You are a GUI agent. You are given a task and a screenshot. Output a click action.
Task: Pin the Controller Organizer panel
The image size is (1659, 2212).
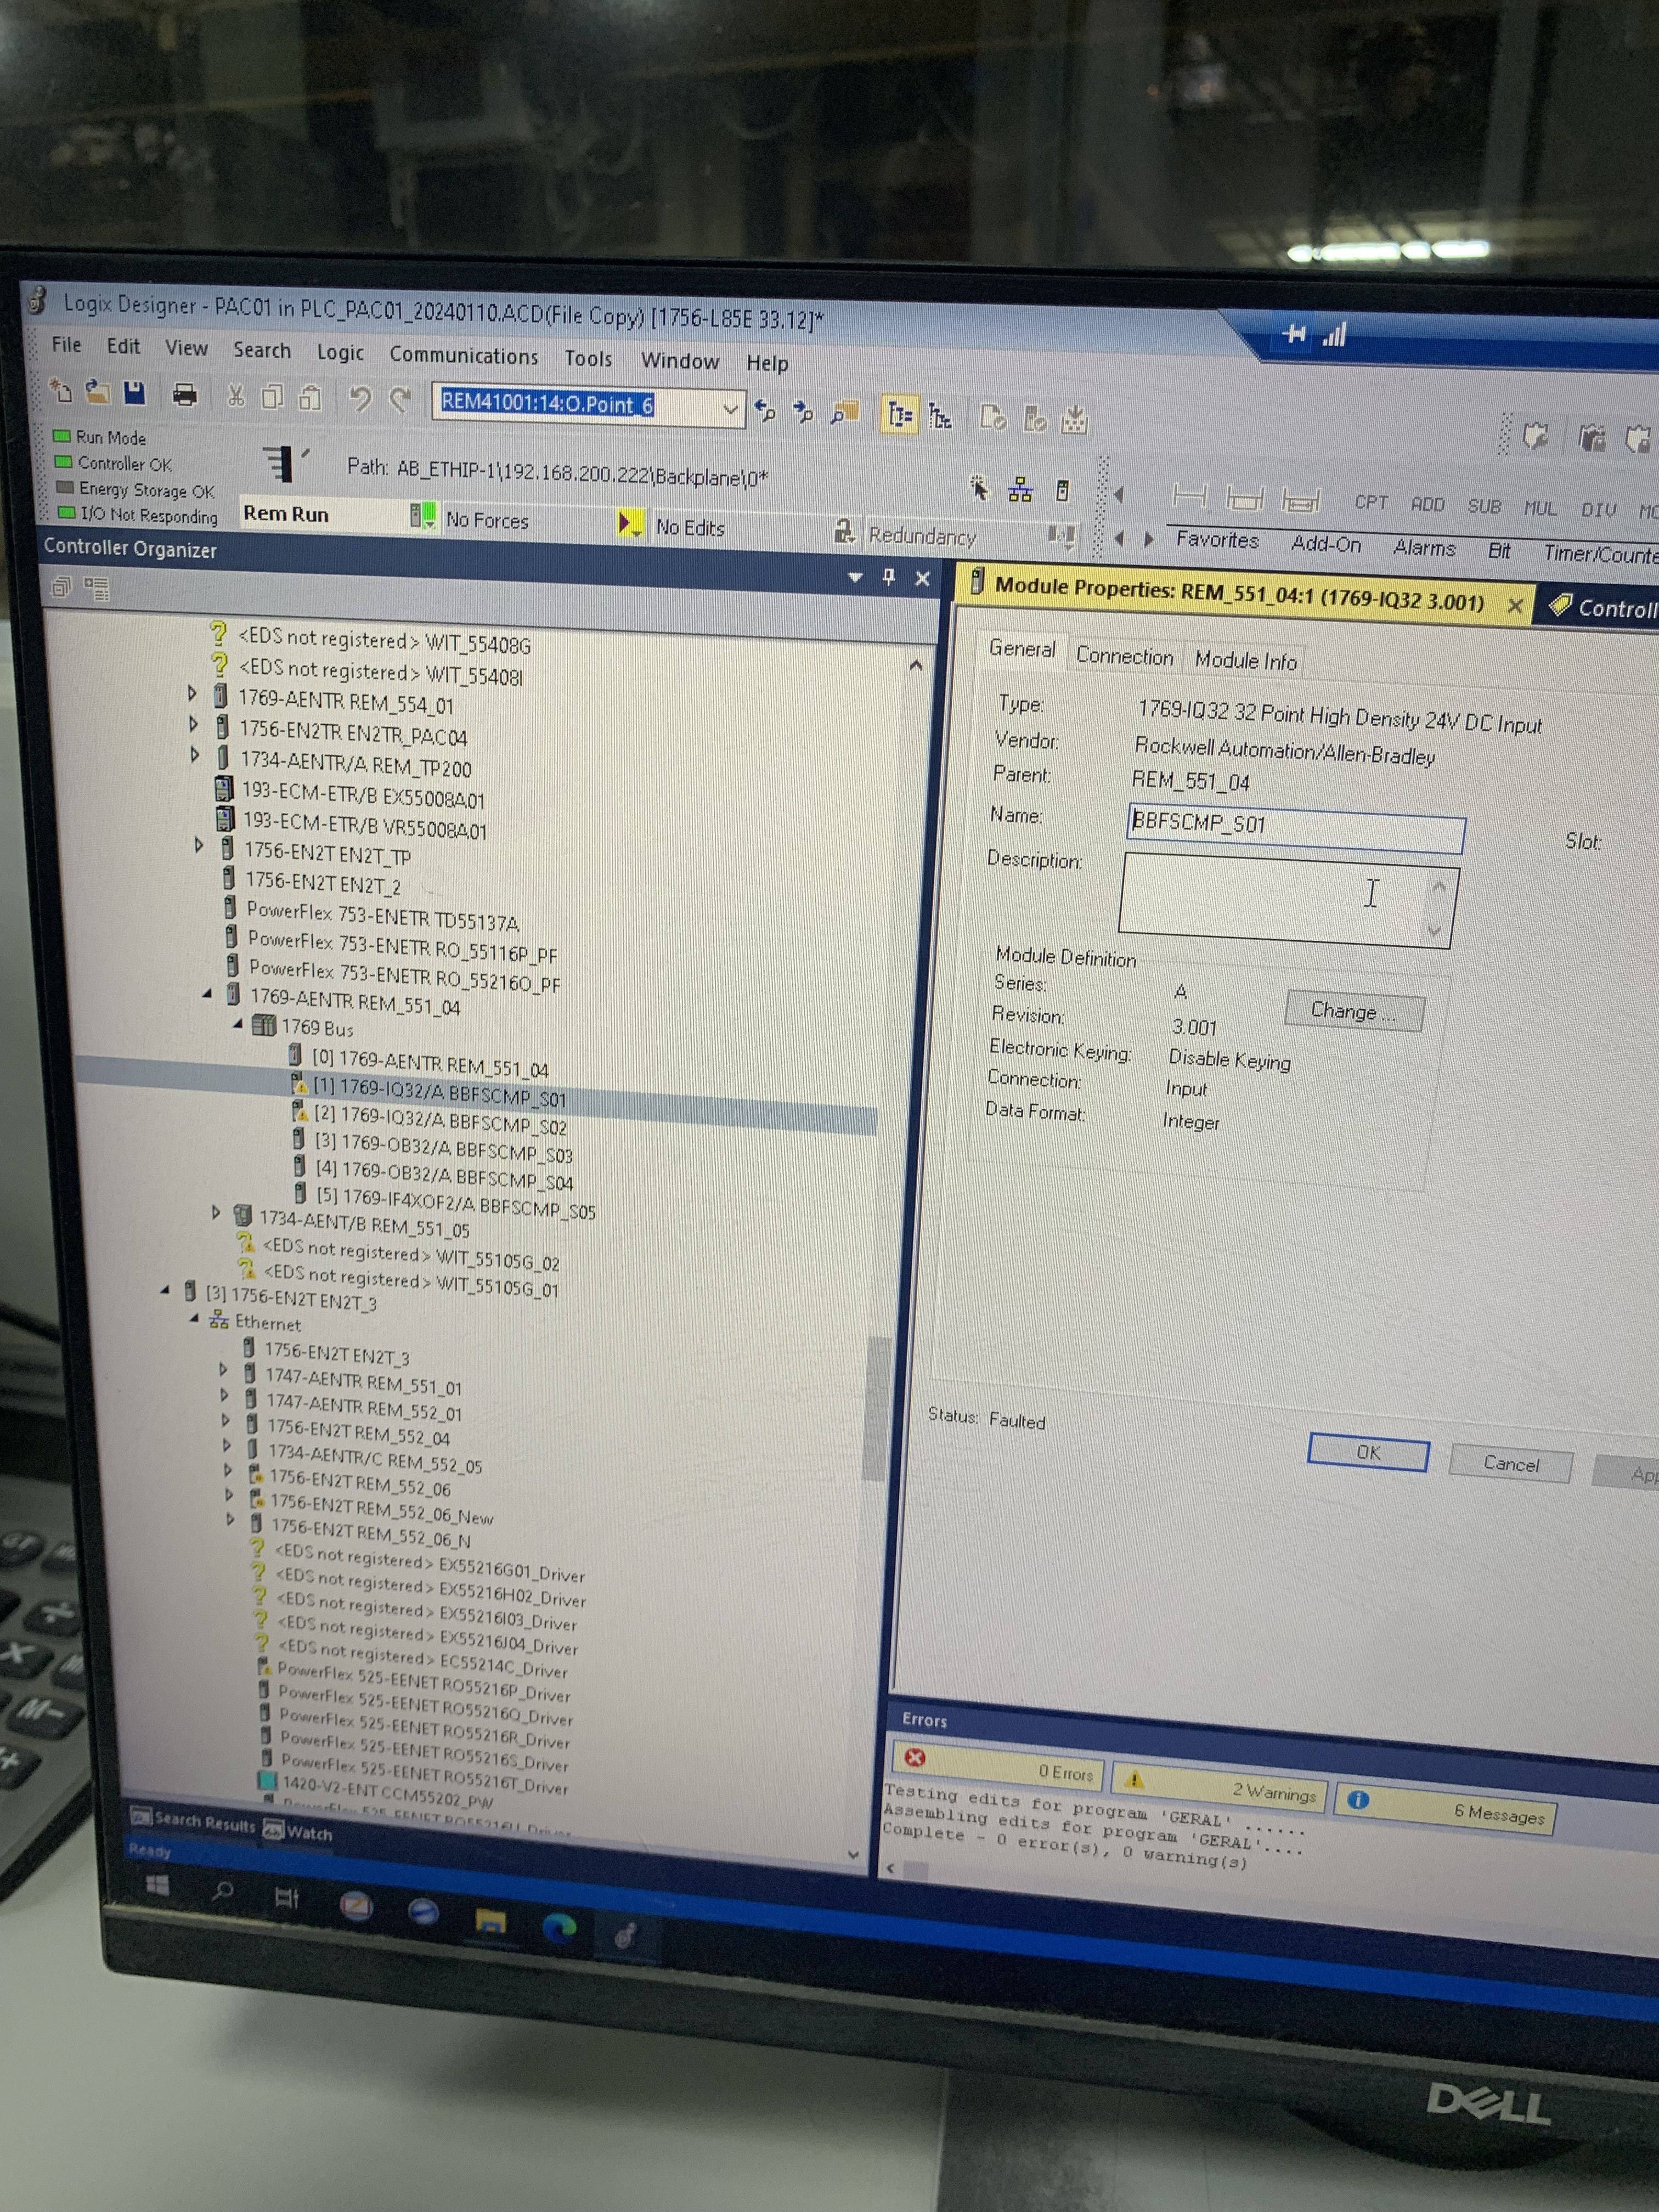(x=888, y=577)
